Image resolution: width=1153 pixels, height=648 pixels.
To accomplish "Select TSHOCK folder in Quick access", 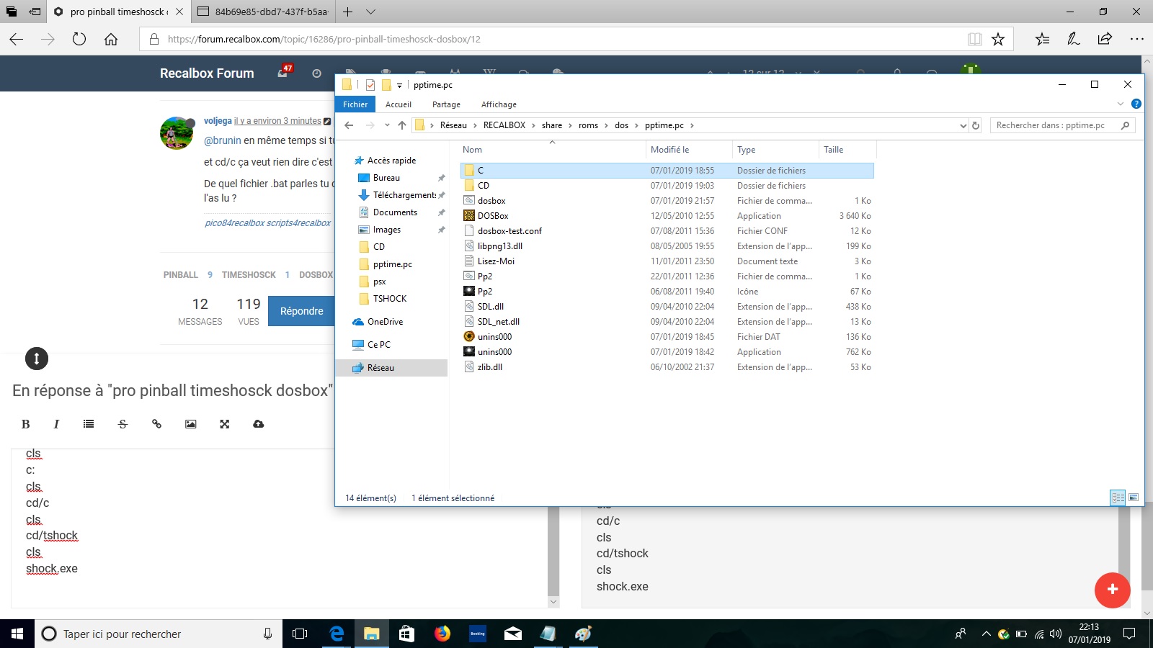I will [390, 299].
